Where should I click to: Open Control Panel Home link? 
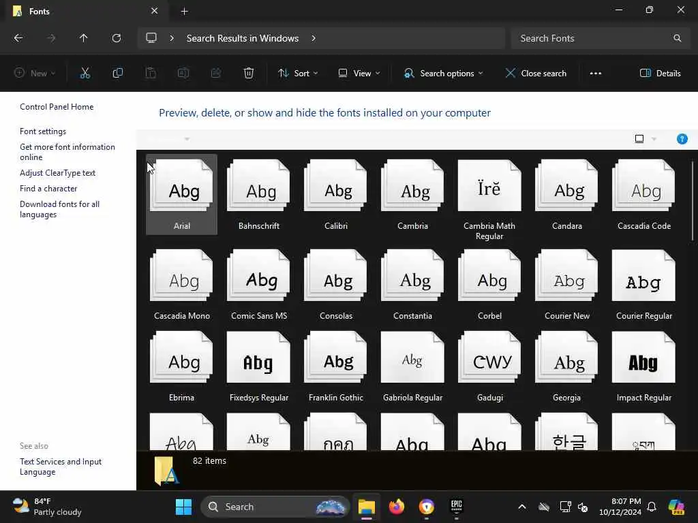click(x=57, y=107)
